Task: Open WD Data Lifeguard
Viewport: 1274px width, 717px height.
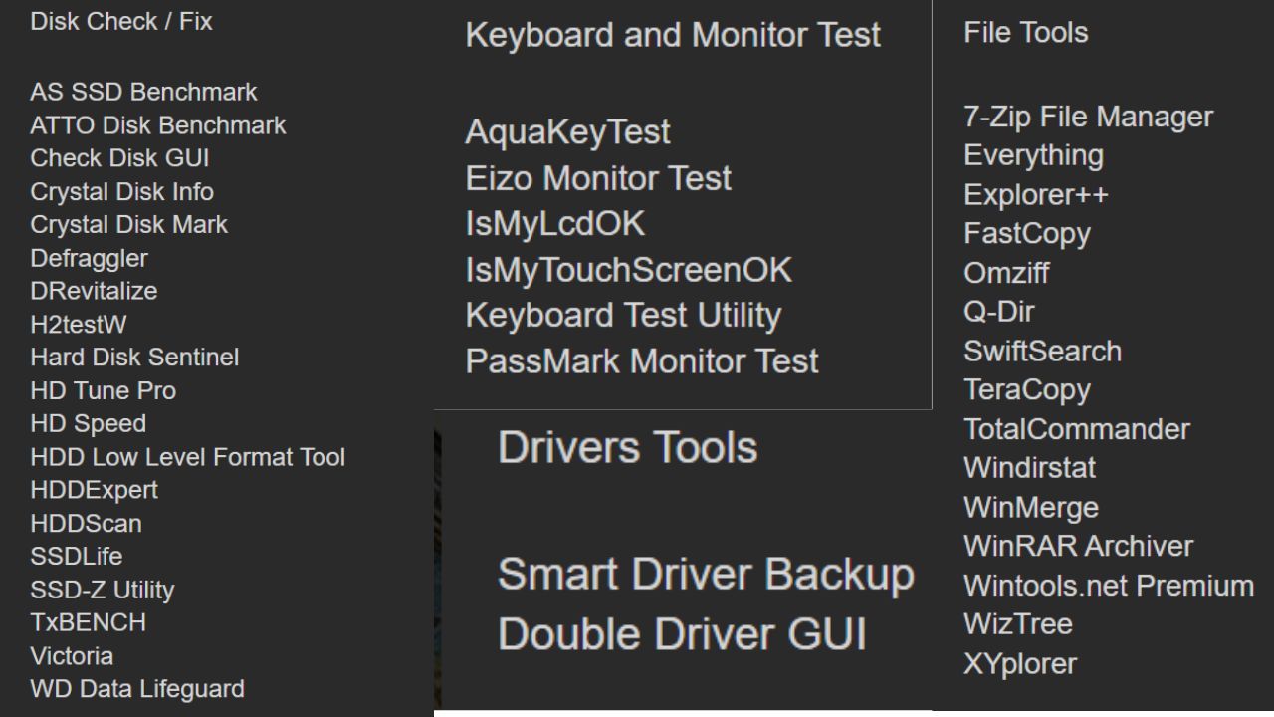Action: (137, 689)
